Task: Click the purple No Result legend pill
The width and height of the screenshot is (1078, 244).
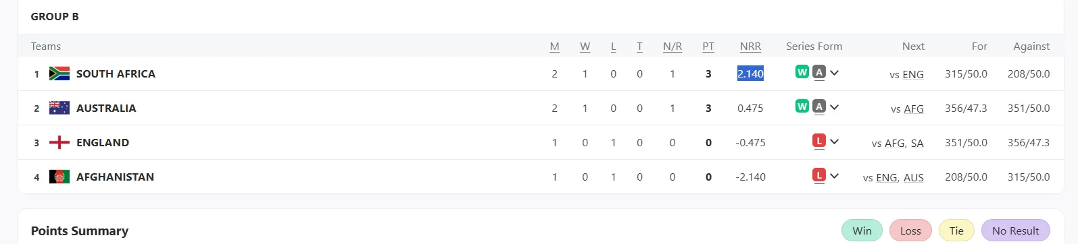Action: pos(1015,231)
